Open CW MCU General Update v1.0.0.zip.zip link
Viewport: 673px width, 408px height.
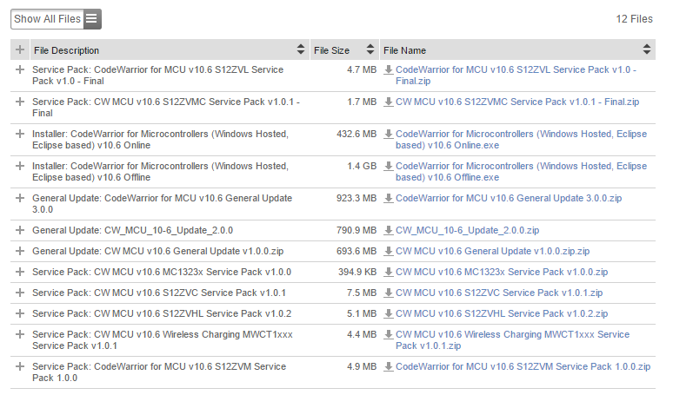tap(493, 251)
